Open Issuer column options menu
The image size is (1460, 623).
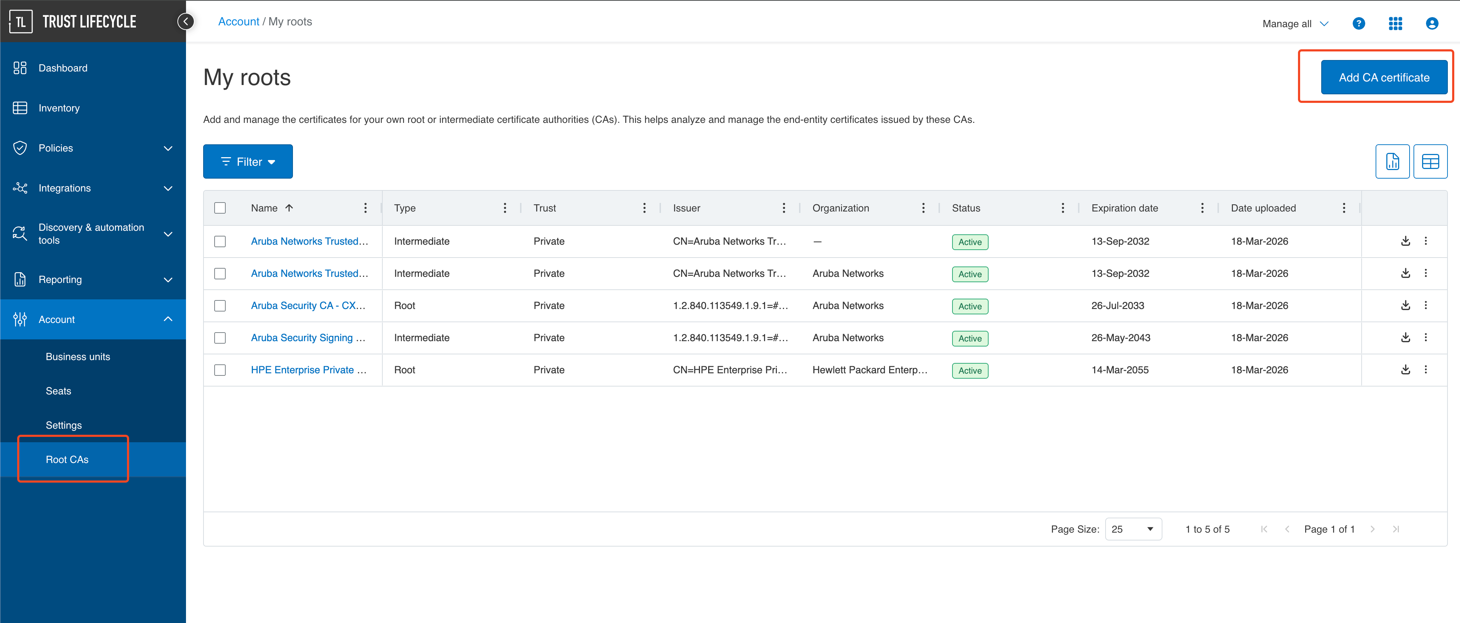[784, 208]
